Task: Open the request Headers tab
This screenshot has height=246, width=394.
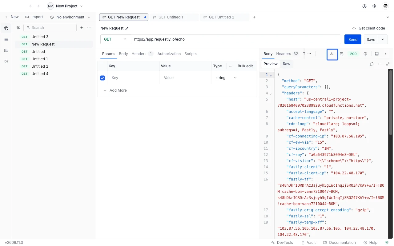Action: (x=142, y=54)
